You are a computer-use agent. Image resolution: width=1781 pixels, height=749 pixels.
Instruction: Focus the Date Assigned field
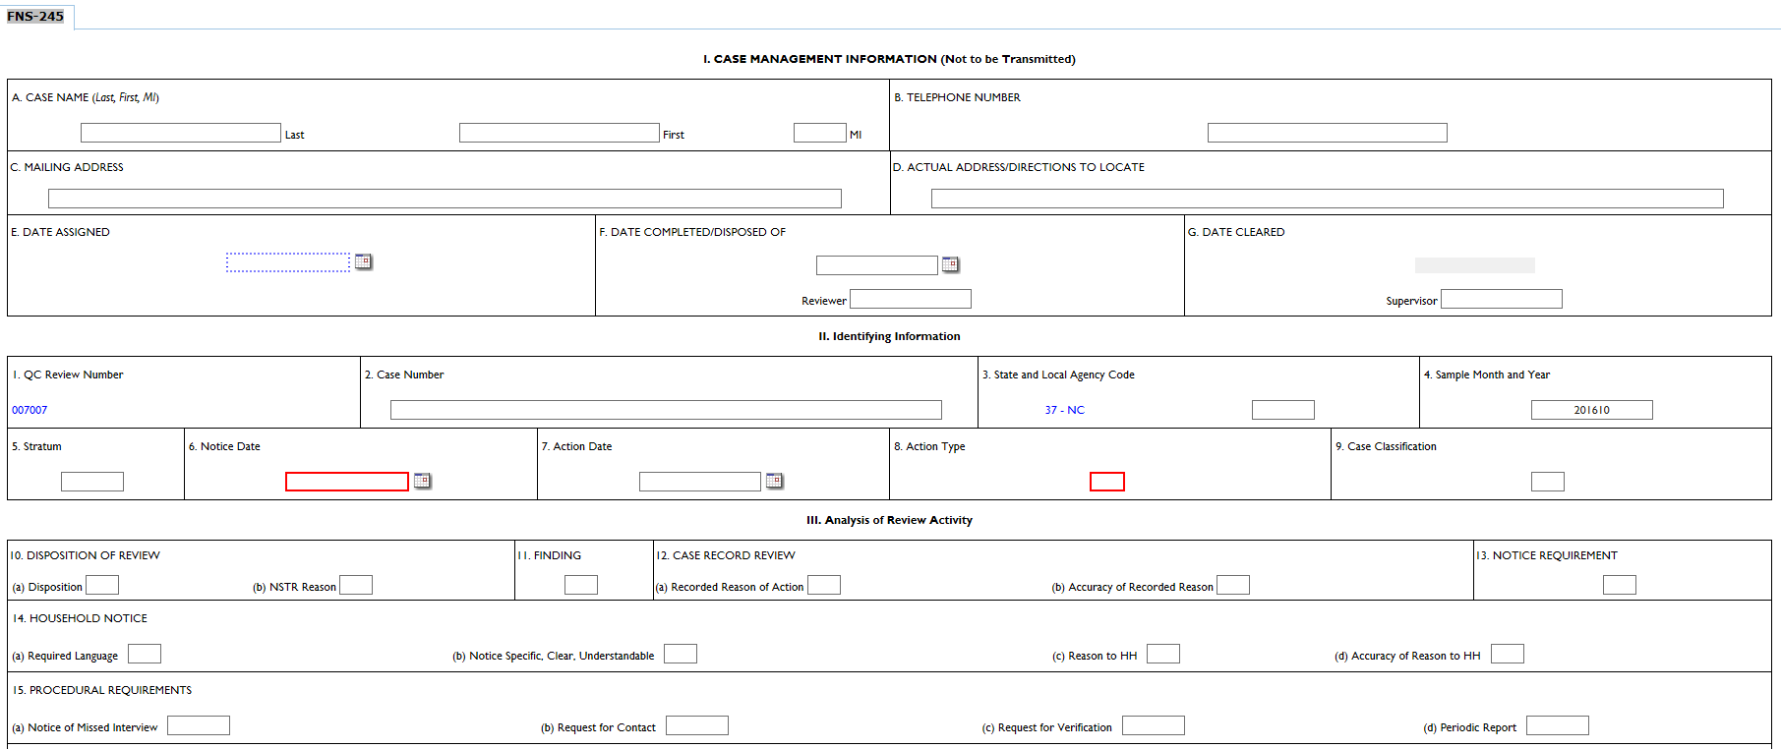288,262
